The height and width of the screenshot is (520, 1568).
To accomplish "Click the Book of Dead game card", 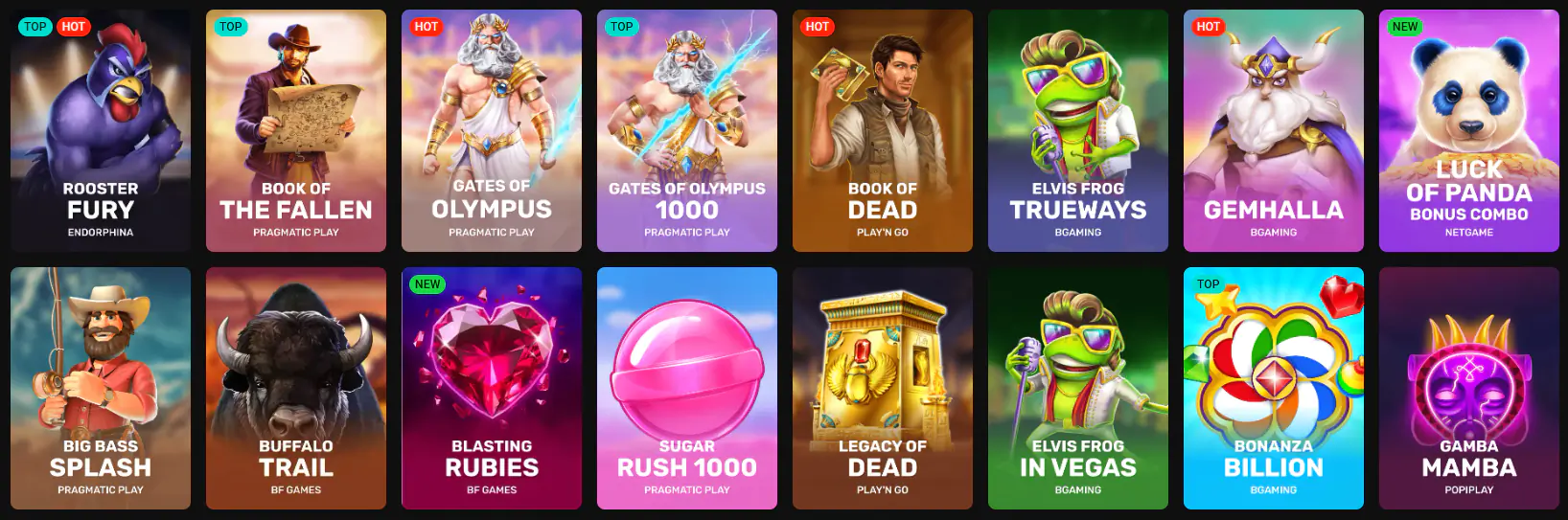I will pos(883,130).
